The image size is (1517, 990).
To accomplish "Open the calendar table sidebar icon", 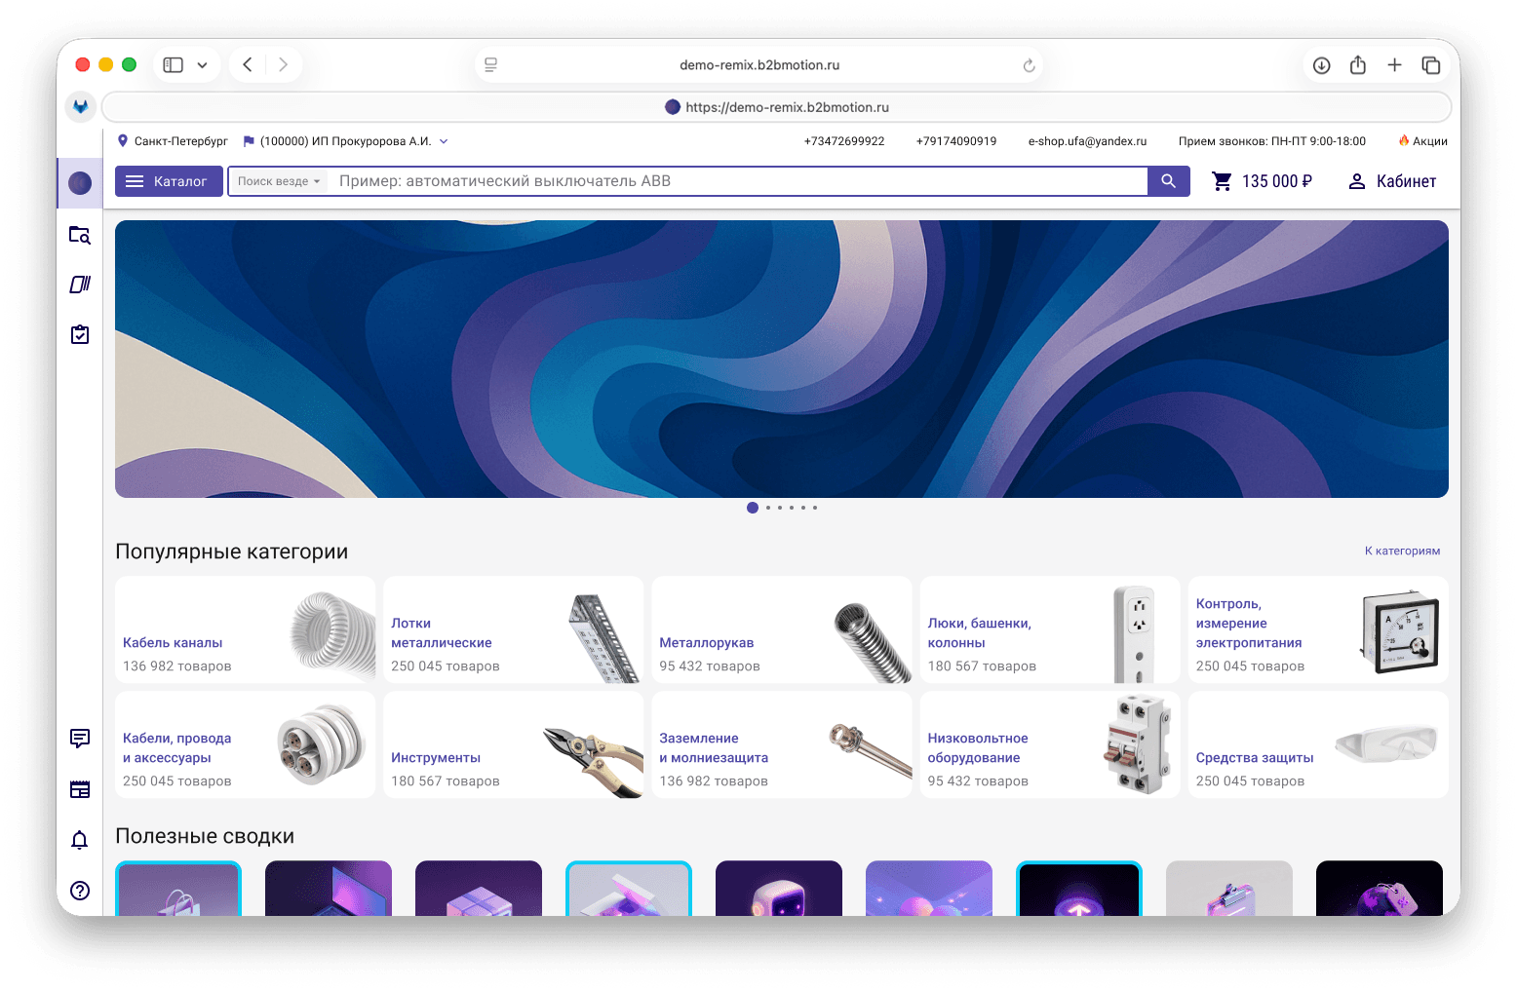I will click(80, 789).
